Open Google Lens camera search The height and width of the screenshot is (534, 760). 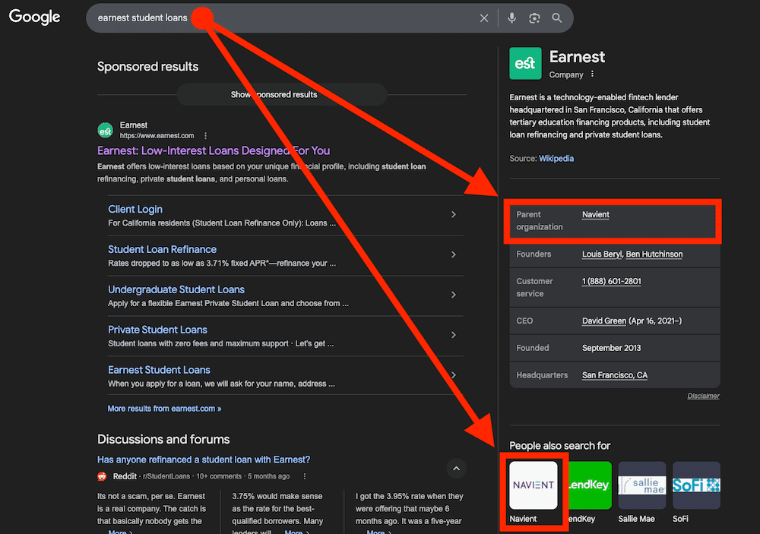pyautogui.click(x=534, y=17)
